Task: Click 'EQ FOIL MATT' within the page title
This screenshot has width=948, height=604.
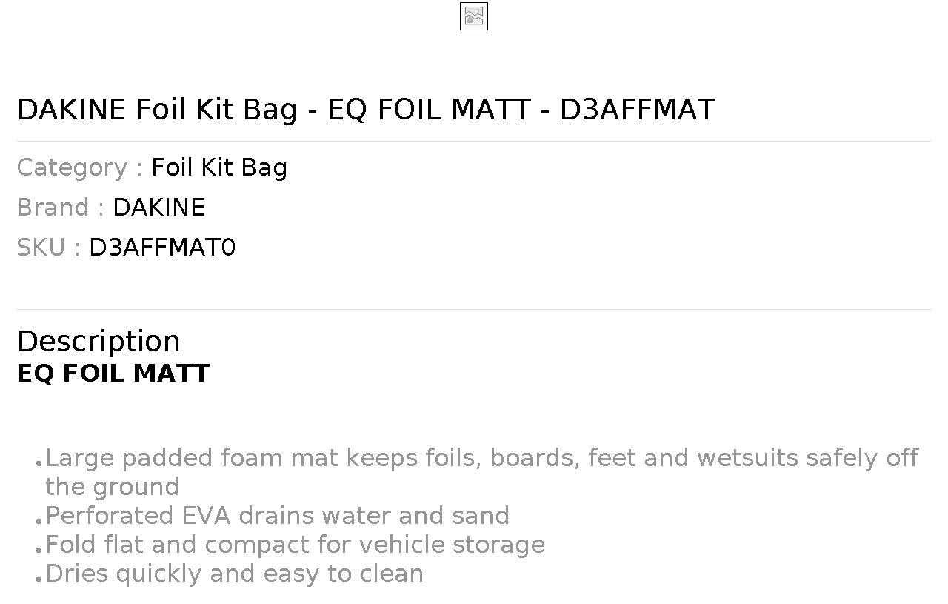Action: click(429, 110)
